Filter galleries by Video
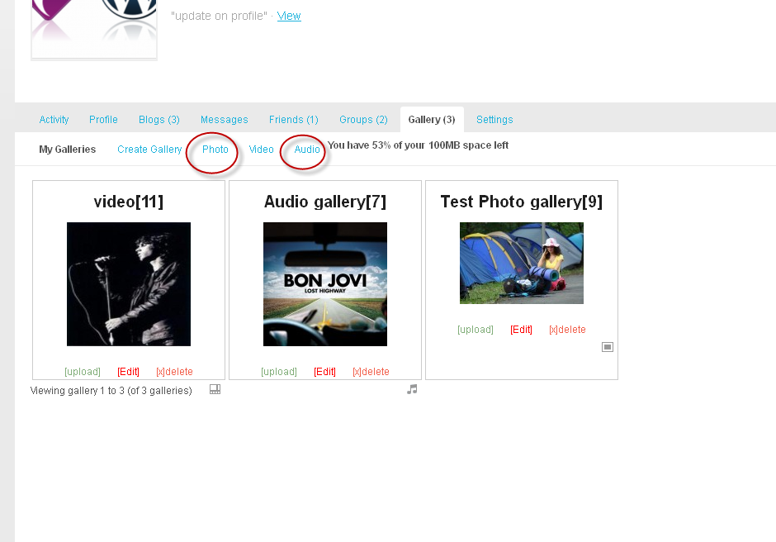776x542 pixels. point(262,149)
